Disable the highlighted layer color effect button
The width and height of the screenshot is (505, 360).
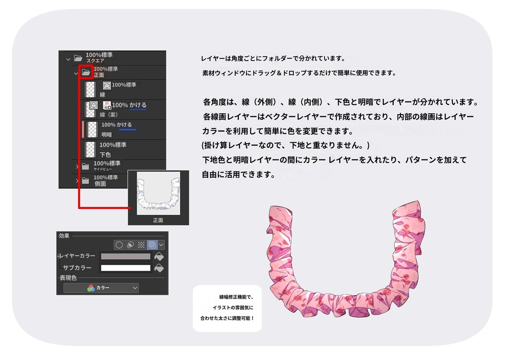152,245
